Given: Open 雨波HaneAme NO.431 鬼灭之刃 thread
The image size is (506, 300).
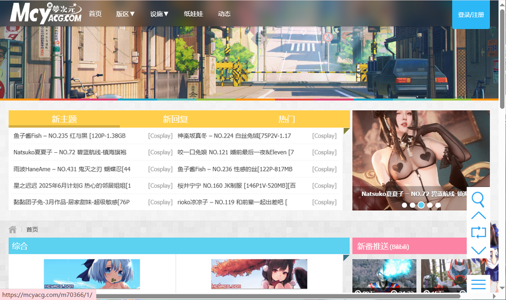Looking at the screenshot, I should point(72,169).
